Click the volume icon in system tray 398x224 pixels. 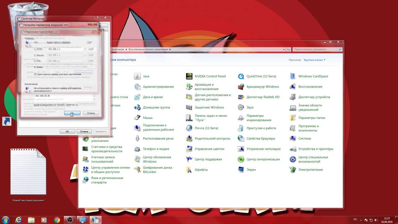click(377, 220)
